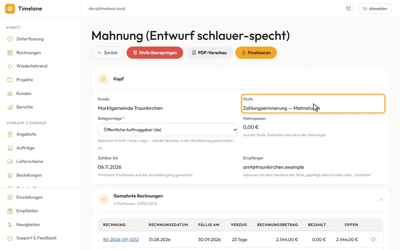Open Projekte in the sidebar
The width and height of the screenshot is (400, 250).
click(x=25, y=80)
